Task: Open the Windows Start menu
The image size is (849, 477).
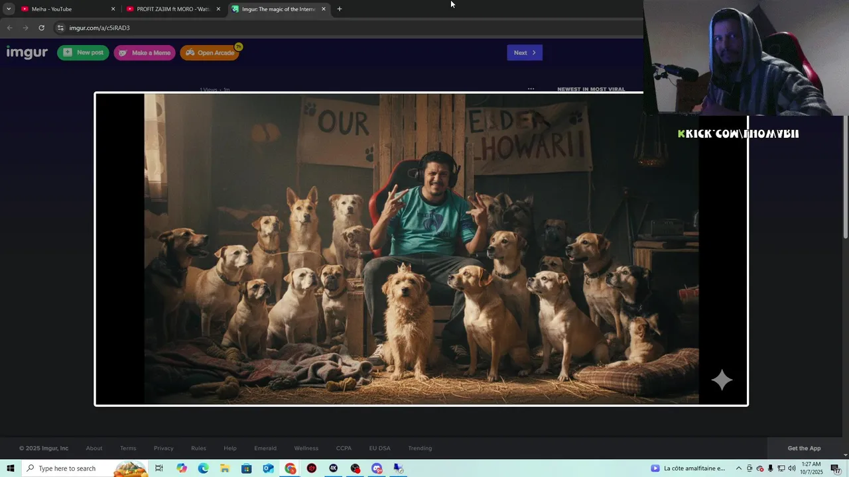Action: [x=10, y=468]
